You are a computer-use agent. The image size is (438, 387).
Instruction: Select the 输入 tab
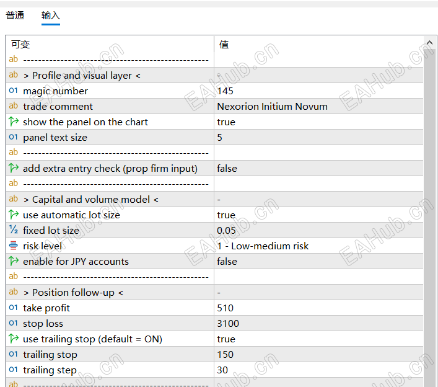point(51,16)
